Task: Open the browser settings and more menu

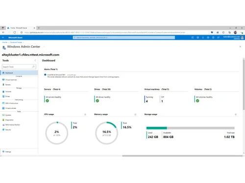Action: tap(242, 33)
